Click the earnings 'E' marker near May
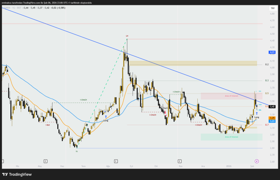 point(45,161)
